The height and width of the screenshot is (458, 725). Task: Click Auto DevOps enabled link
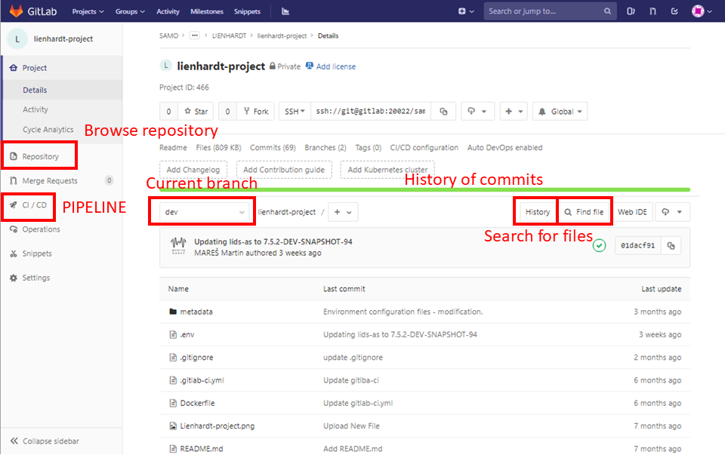click(505, 147)
